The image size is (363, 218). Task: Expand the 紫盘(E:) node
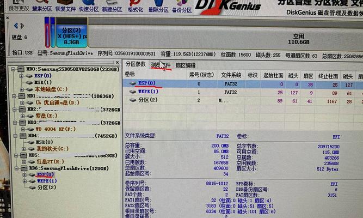click(x=22, y=116)
